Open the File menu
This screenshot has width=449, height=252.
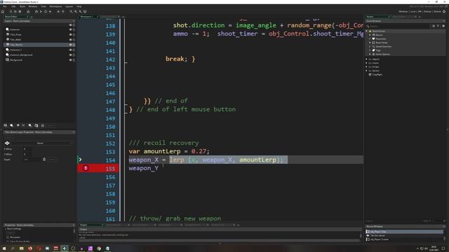[5, 6]
